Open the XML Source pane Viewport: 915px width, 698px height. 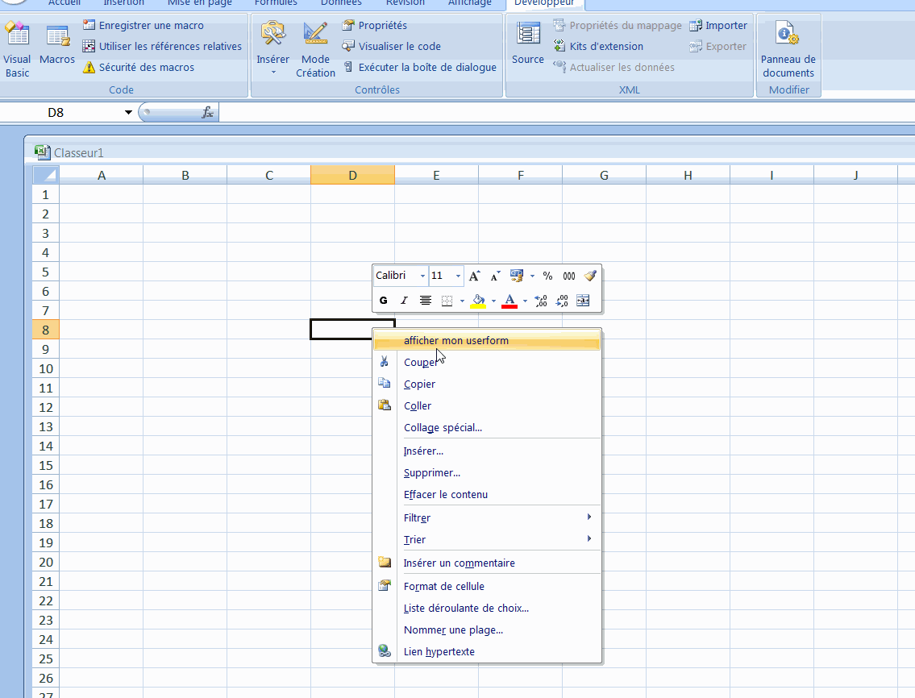click(x=528, y=44)
